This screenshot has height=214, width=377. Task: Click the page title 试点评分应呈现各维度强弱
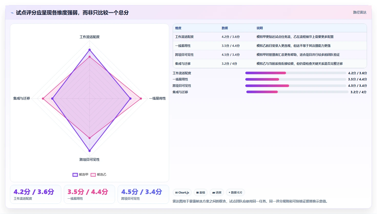72,13
